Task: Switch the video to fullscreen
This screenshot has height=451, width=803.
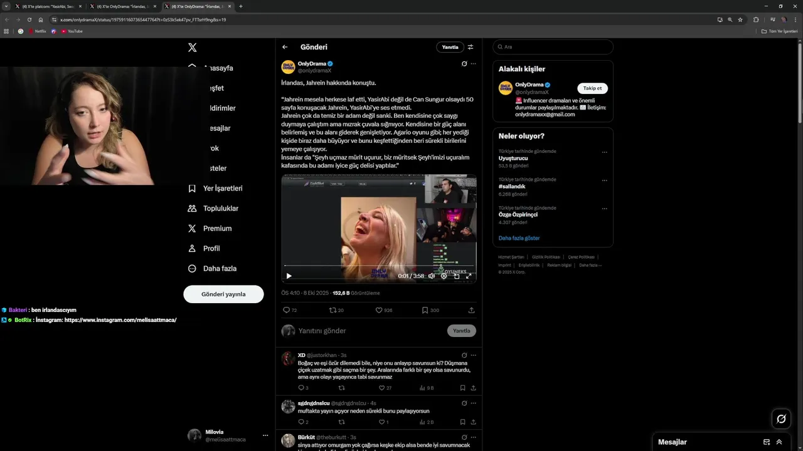Action: [x=468, y=276]
